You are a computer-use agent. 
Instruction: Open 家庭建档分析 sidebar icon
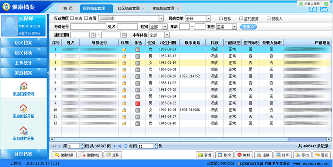tap(24, 130)
